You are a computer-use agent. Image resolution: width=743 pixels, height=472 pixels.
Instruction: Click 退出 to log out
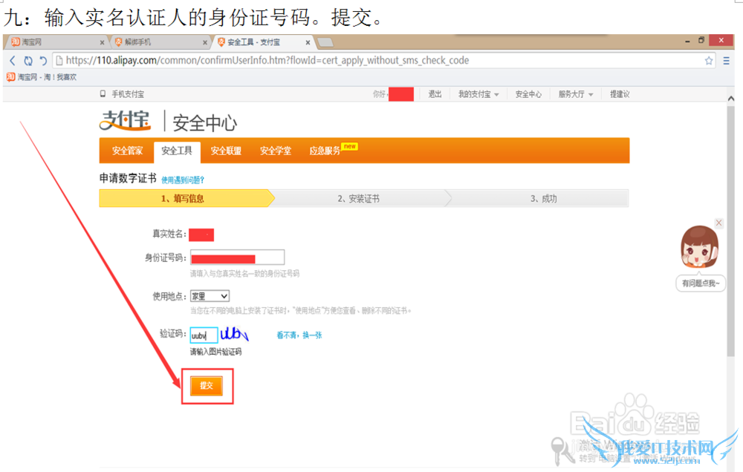pos(435,94)
